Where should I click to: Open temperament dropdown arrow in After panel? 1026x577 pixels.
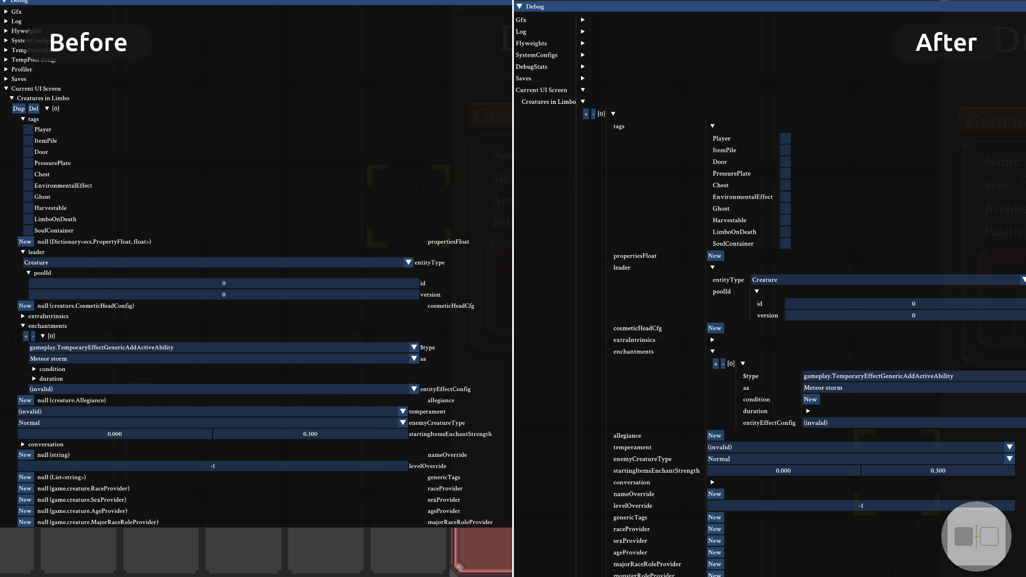tap(1010, 447)
